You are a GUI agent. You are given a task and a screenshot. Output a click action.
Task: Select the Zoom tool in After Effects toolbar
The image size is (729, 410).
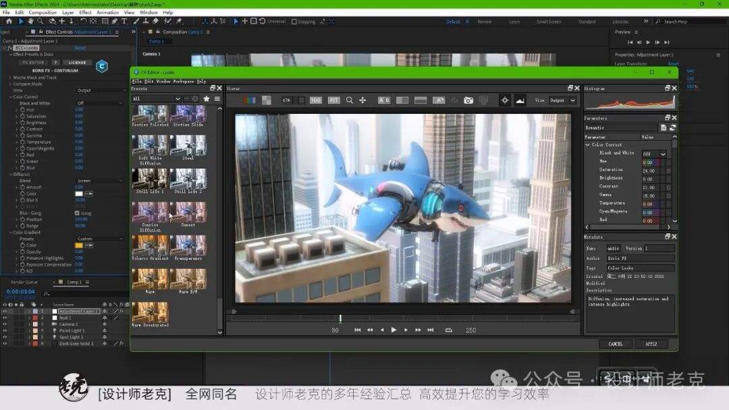40,22
